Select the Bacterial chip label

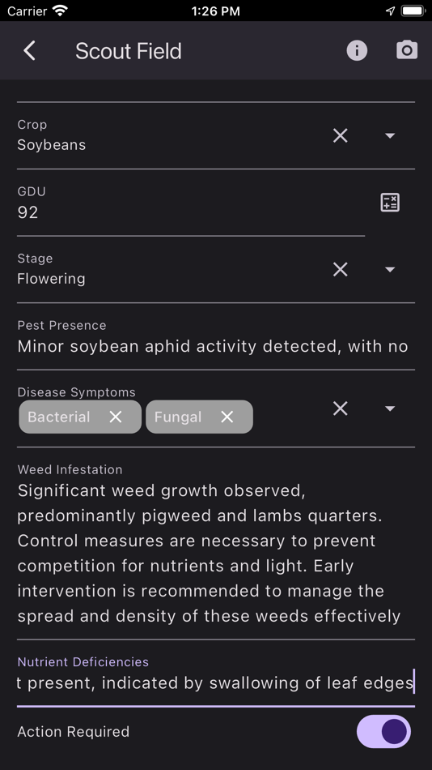59,417
